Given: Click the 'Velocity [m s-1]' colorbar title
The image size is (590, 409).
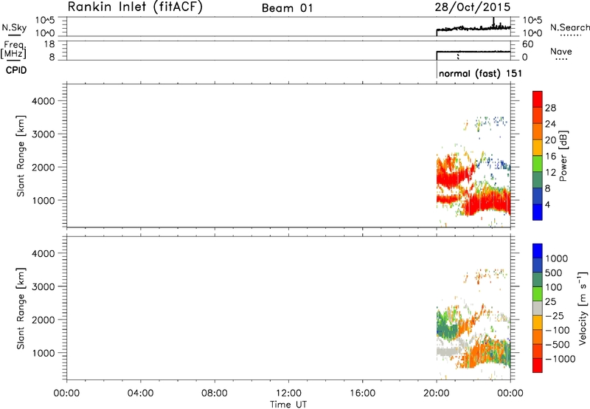Looking at the screenshot, I should tap(583, 308).
